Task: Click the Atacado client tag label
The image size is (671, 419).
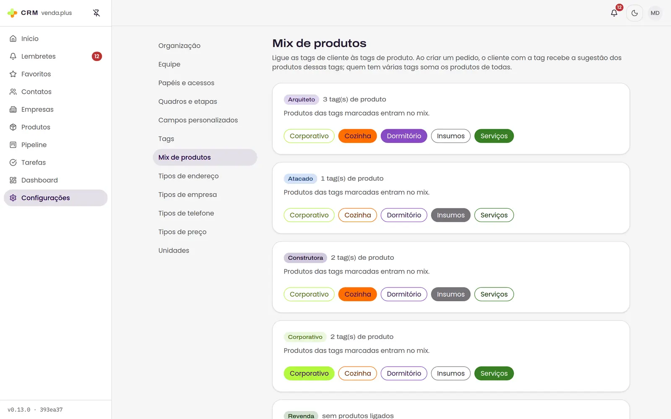Action: [300, 179]
